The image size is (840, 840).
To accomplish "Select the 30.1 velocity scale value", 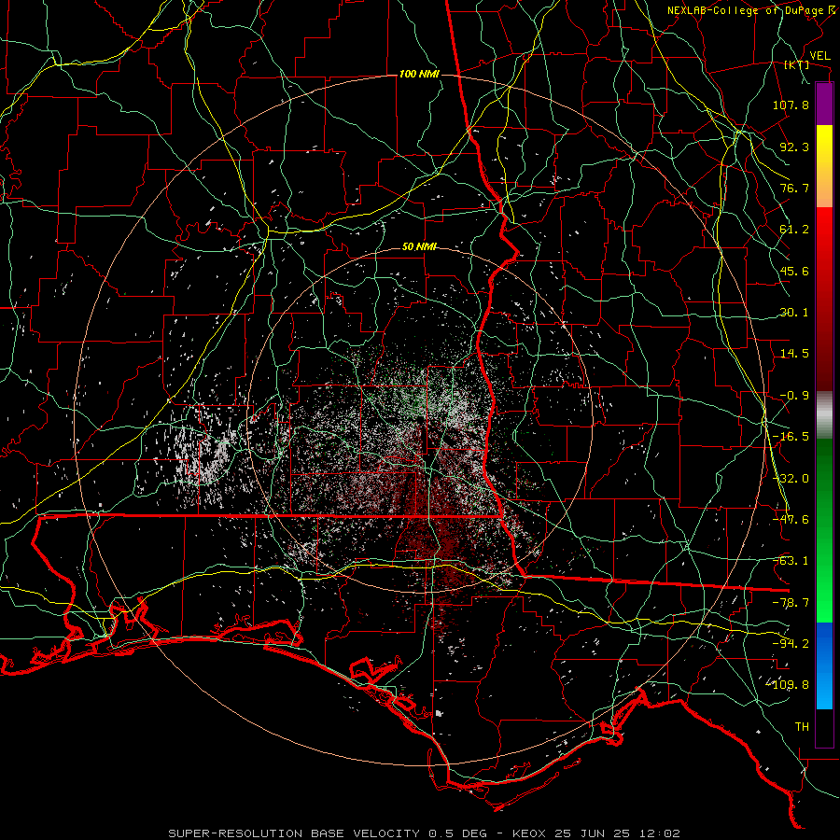I will [x=794, y=313].
